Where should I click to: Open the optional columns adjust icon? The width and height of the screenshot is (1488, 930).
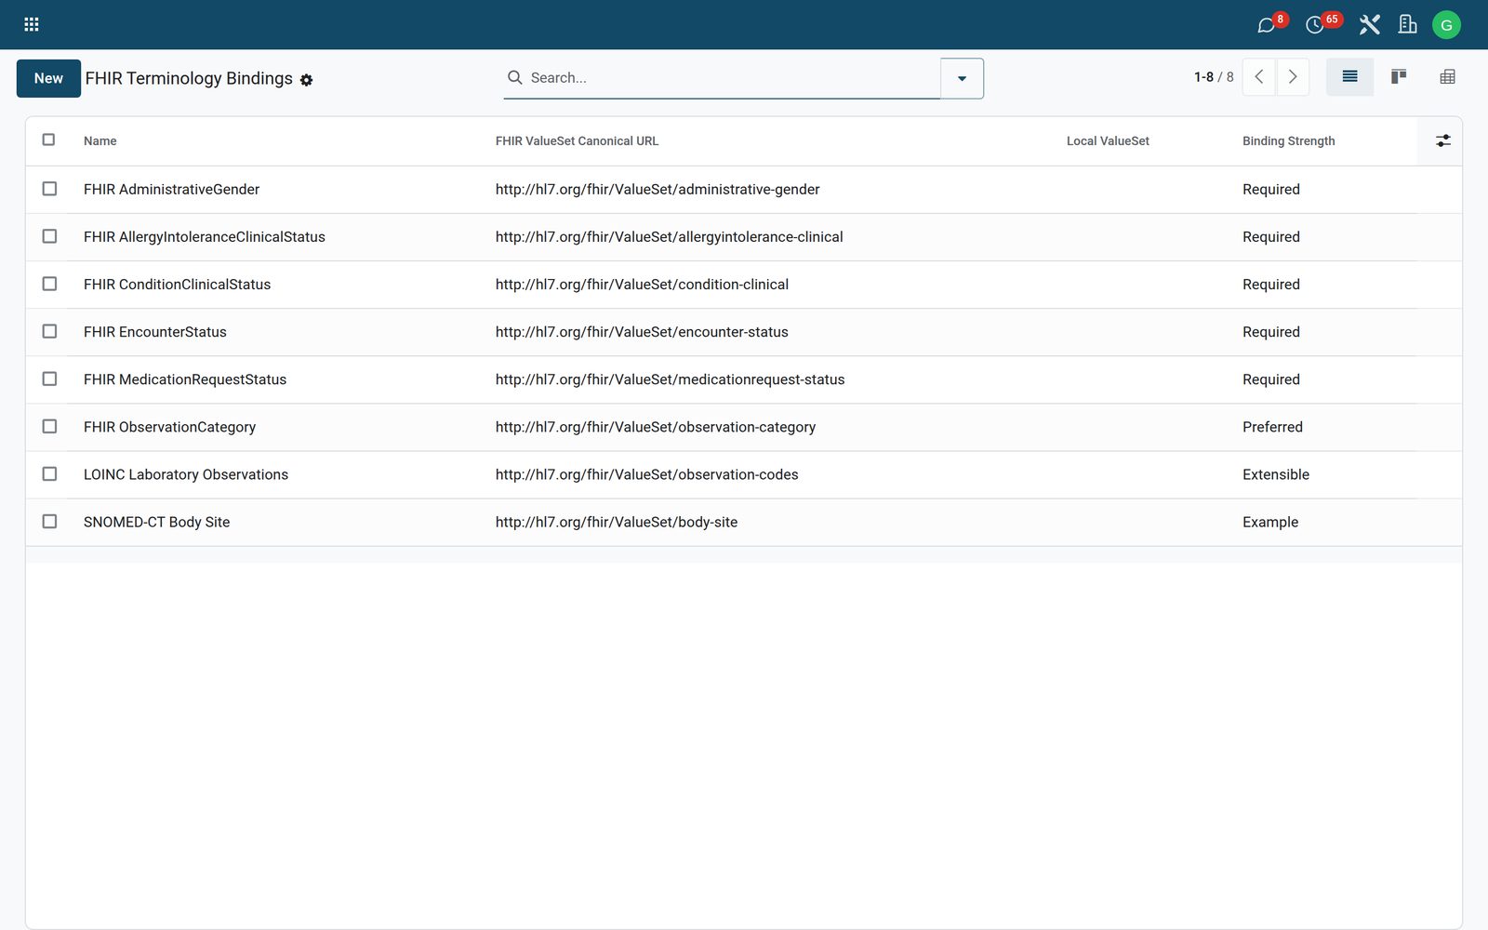click(x=1442, y=140)
